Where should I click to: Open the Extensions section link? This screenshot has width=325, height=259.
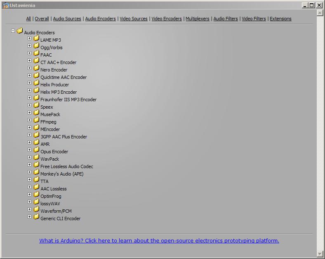tap(280, 19)
